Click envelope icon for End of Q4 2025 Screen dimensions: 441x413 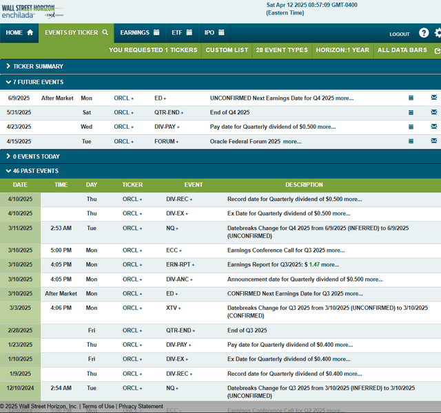click(433, 112)
